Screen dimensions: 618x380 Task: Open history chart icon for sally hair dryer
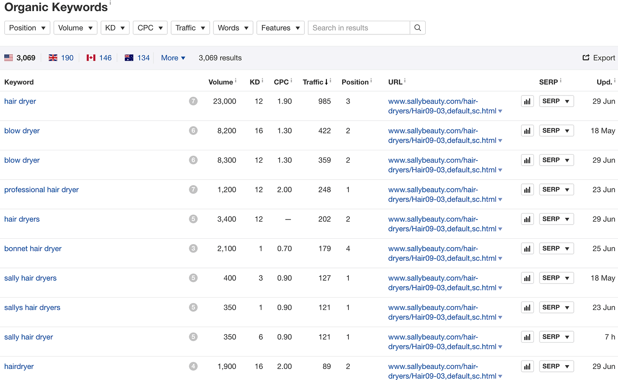pos(527,337)
